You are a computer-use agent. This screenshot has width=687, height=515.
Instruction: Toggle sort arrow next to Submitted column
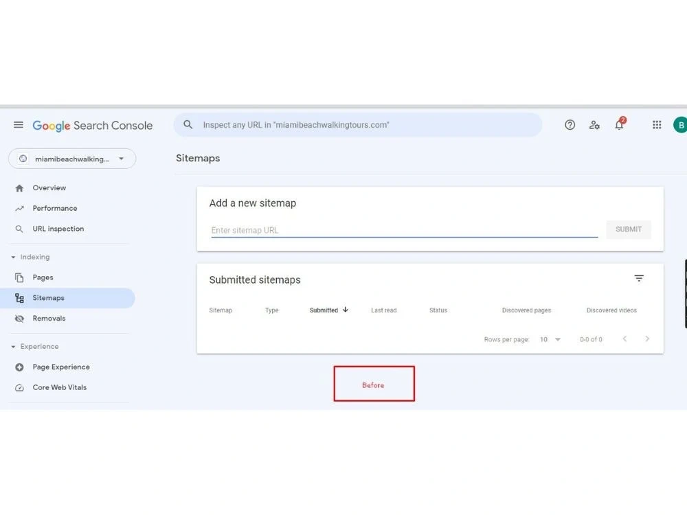point(346,310)
